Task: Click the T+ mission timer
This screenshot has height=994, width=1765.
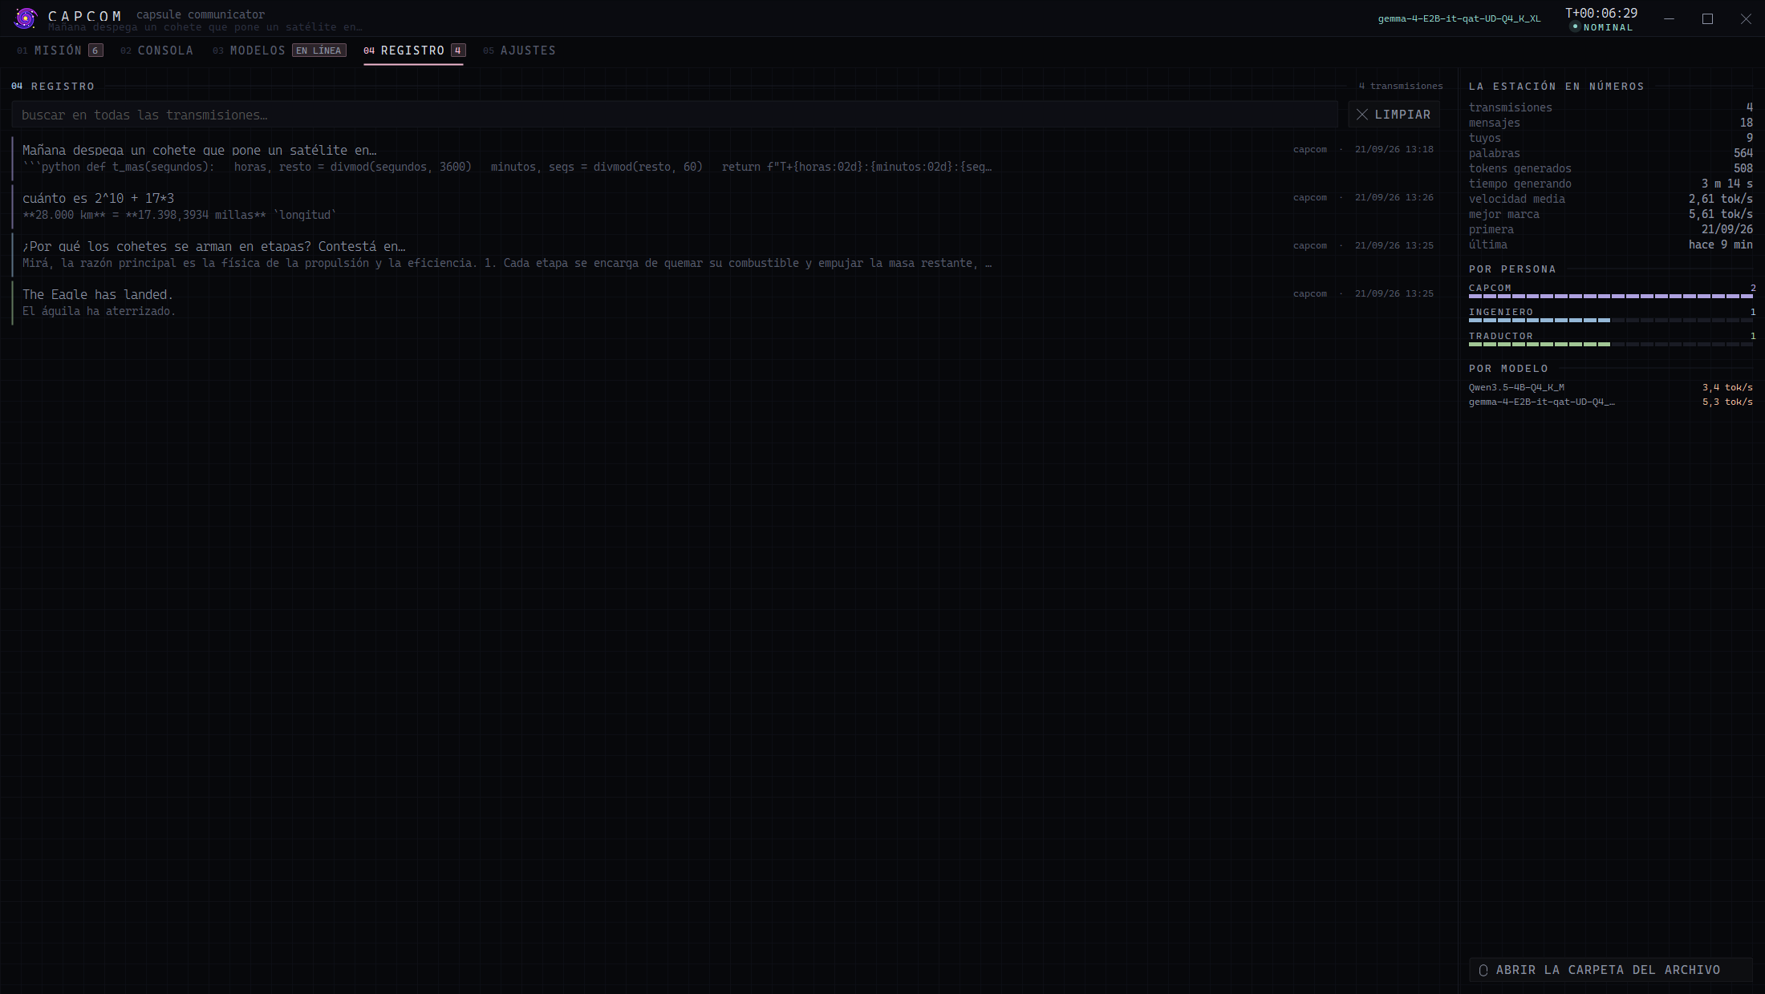Action: (1601, 13)
